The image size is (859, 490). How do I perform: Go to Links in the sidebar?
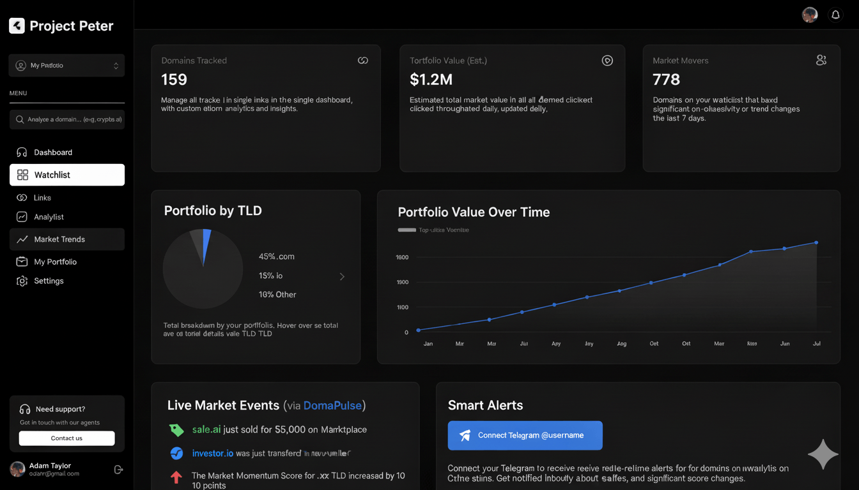tap(42, 198)
